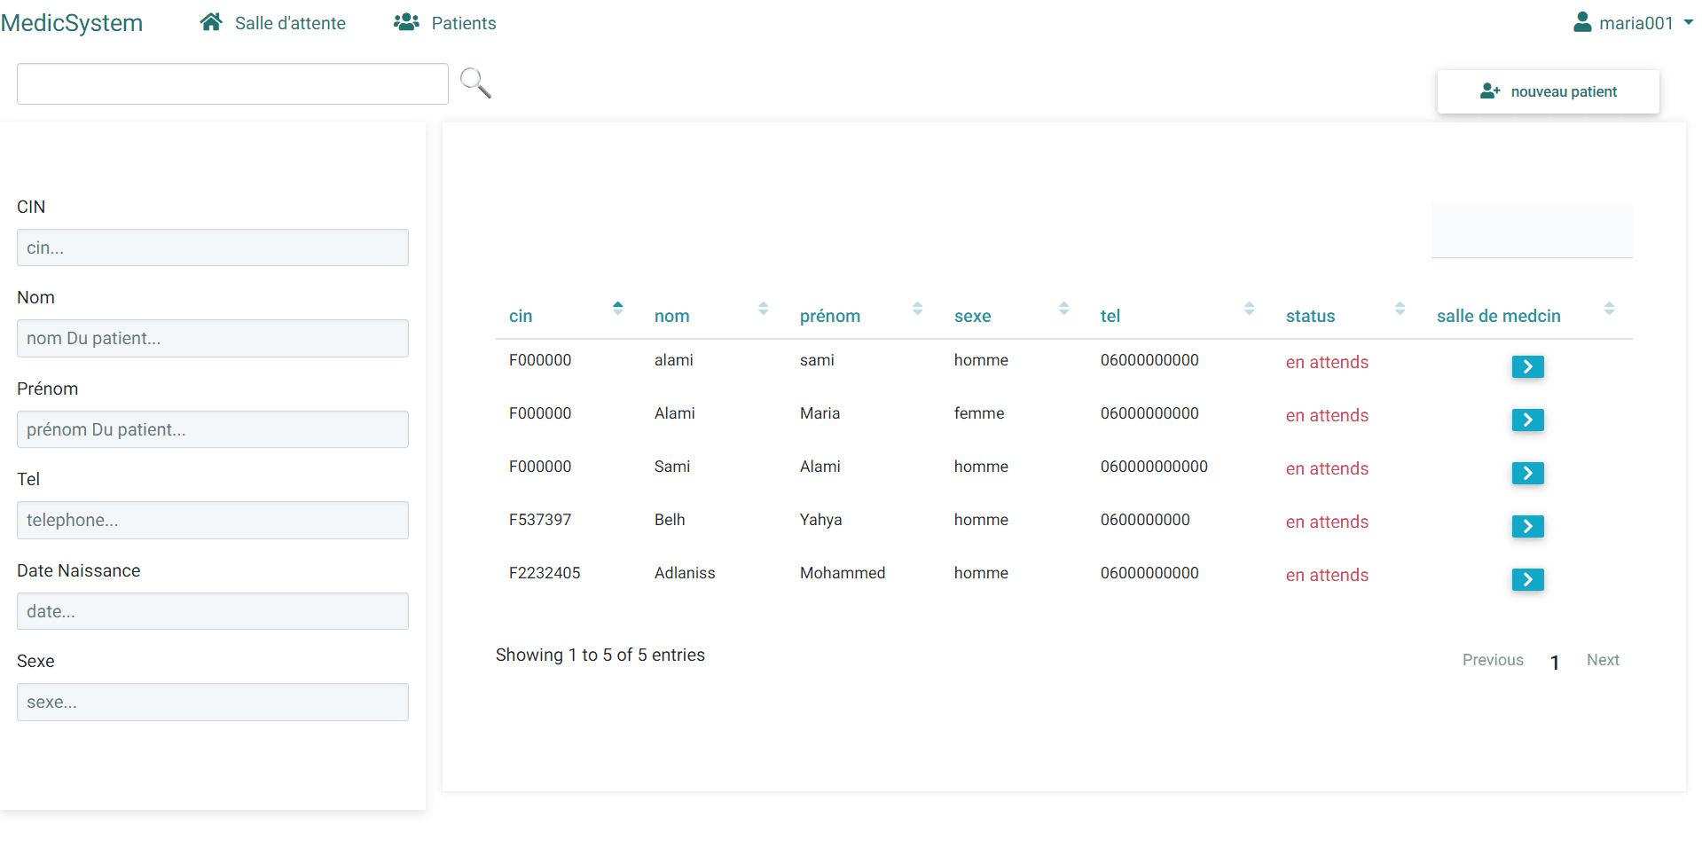Focus the telephone input field

[213, 520]
